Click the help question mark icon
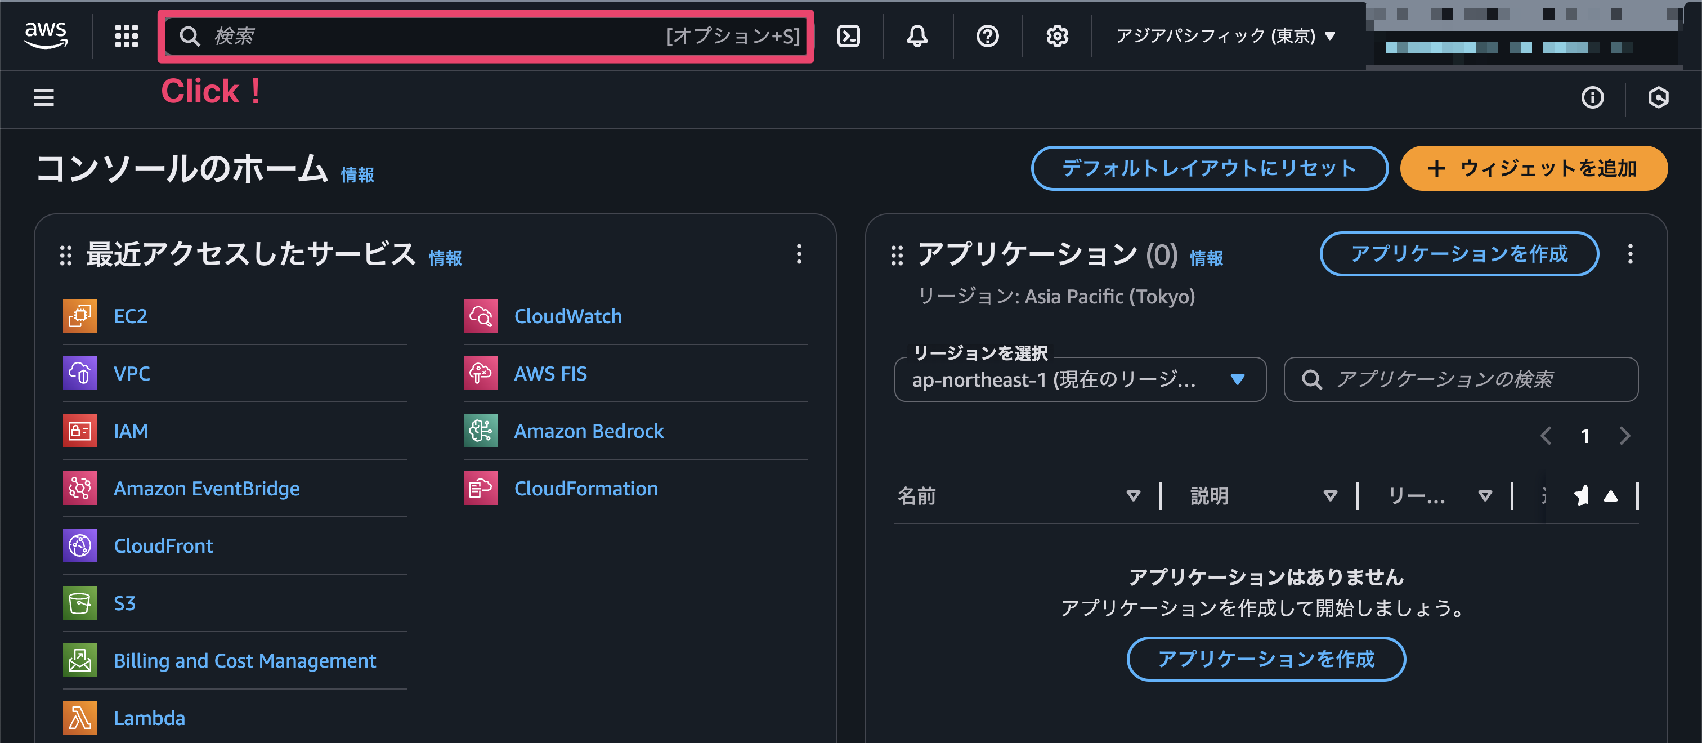 point(987,35)
